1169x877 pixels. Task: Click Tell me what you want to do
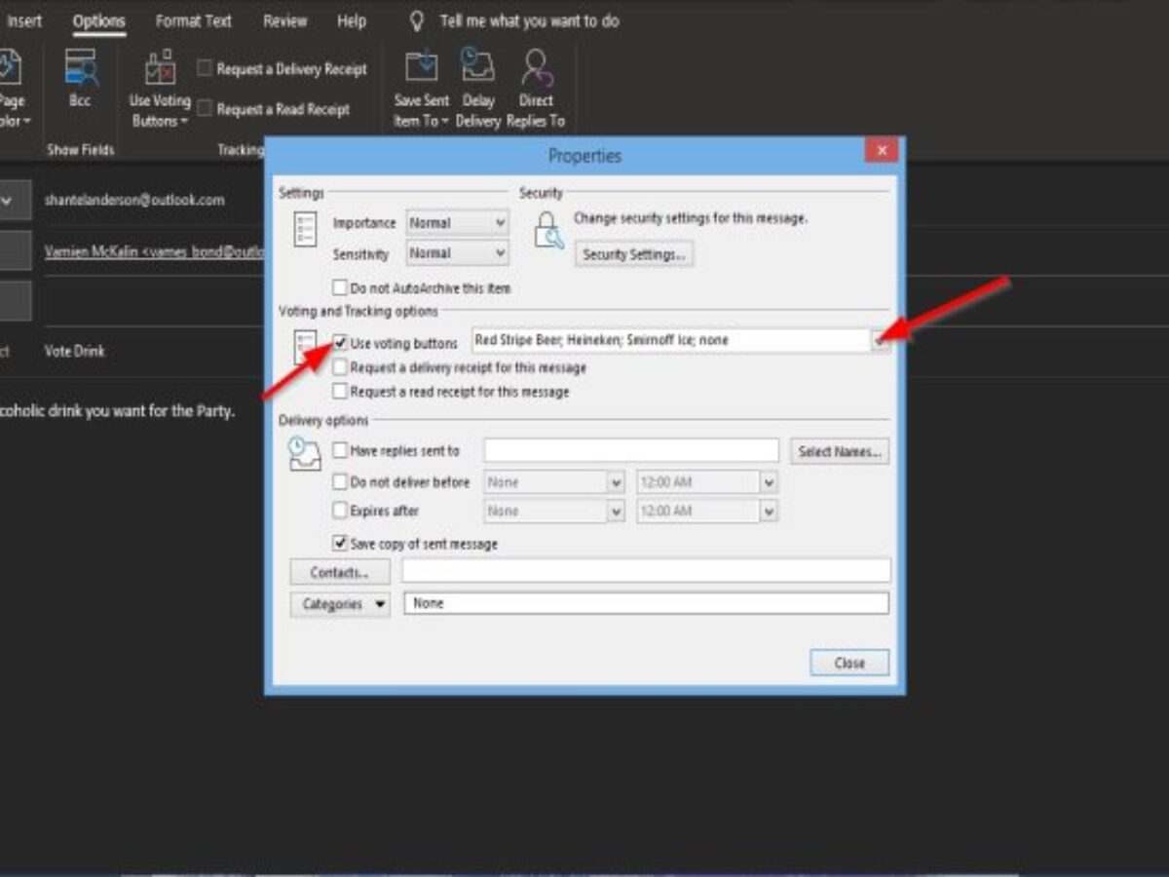(x=529, y=20)
